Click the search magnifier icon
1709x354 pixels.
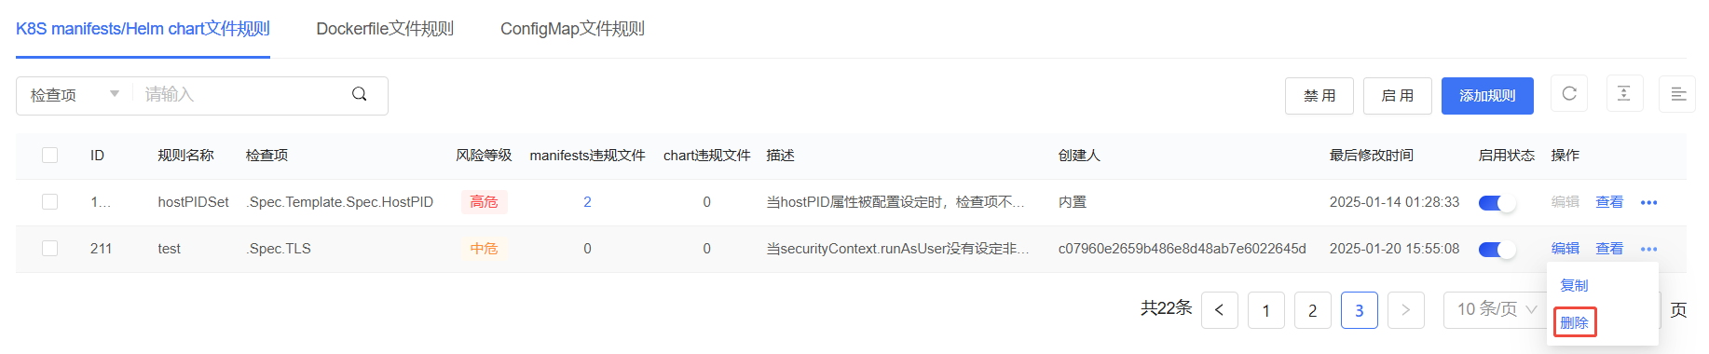[x=359, y=94]
